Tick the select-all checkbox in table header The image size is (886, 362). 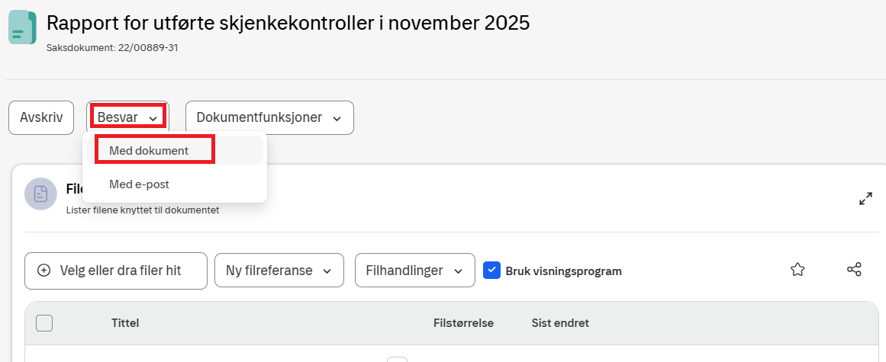tap(44, 323)
